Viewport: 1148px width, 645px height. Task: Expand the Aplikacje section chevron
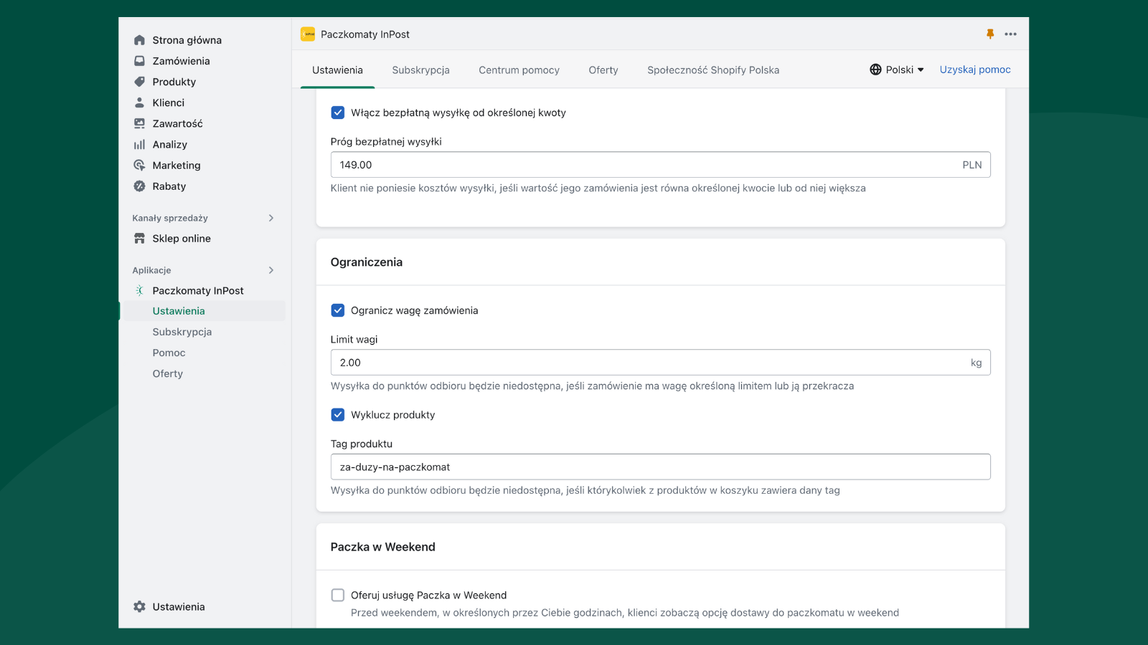[271, 270]
